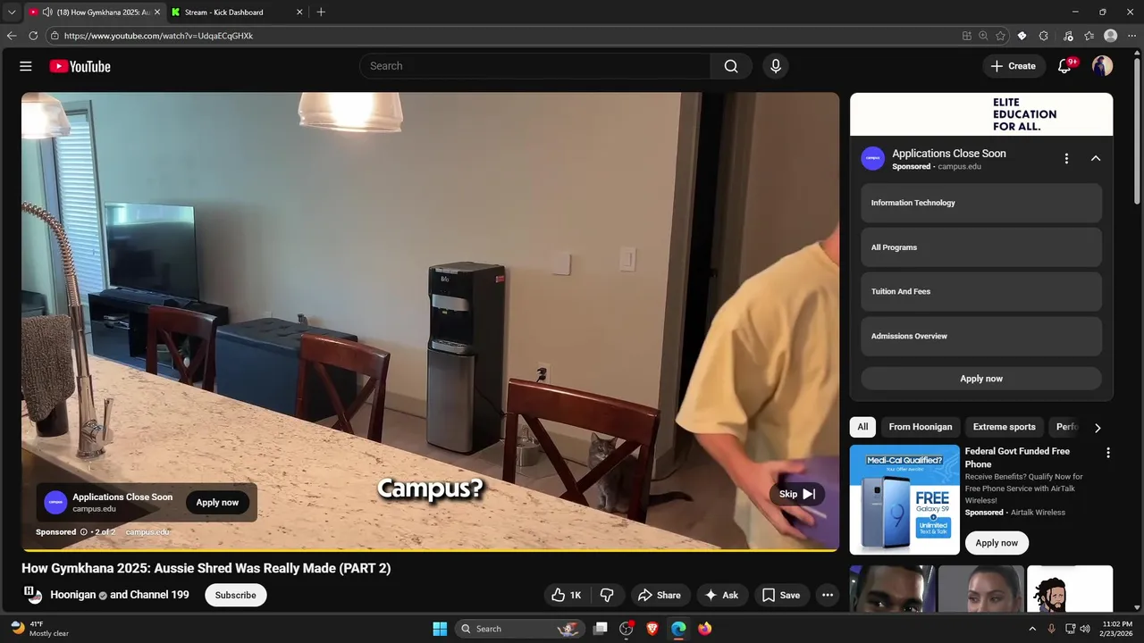
Task: Save the video to a playlist
Action: [781, 595]
